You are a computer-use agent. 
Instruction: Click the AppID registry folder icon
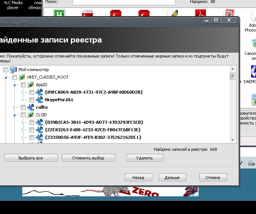click(31, 85)
